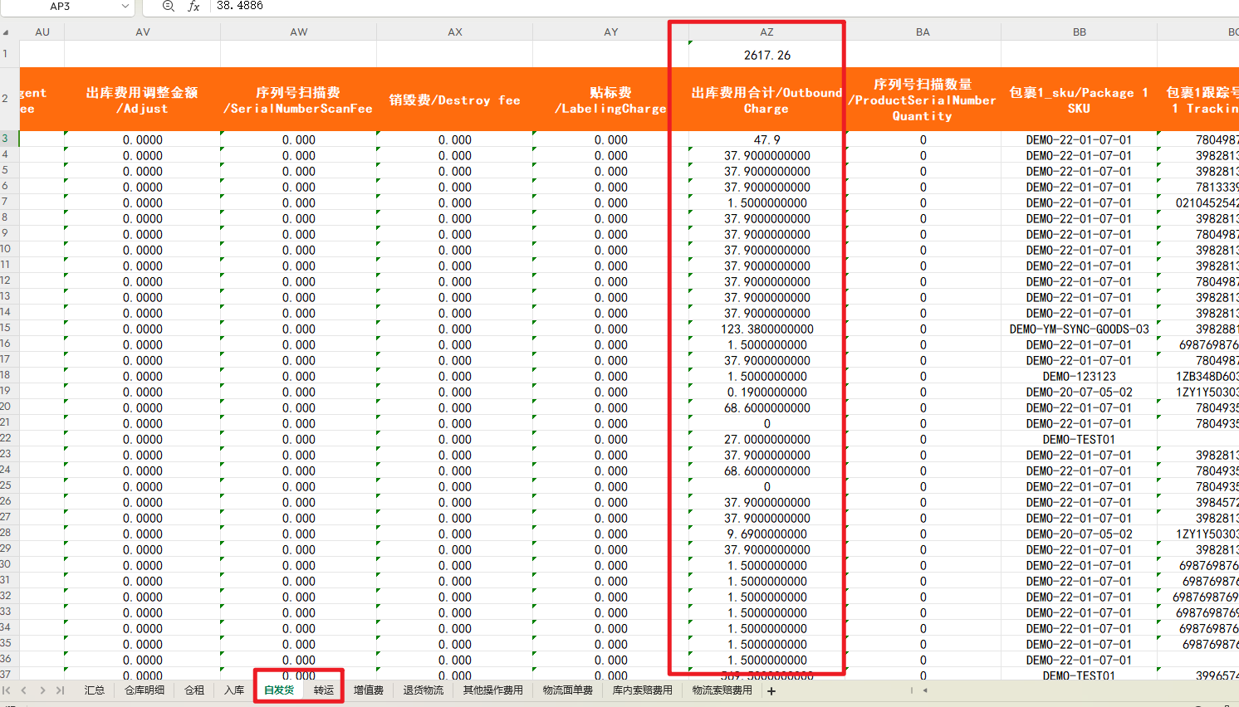This screenshot has width=1239, height=707.
Task: Switch to the 退货物流 sheet tab
Action: (424, 690)
